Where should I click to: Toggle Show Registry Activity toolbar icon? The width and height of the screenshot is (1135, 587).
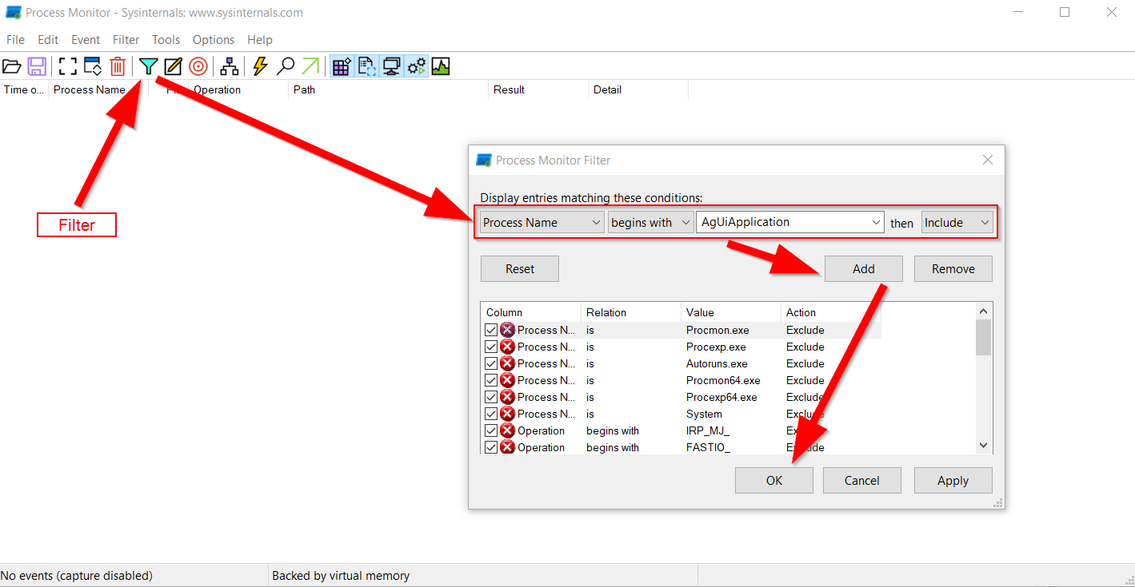coord(342,66)
